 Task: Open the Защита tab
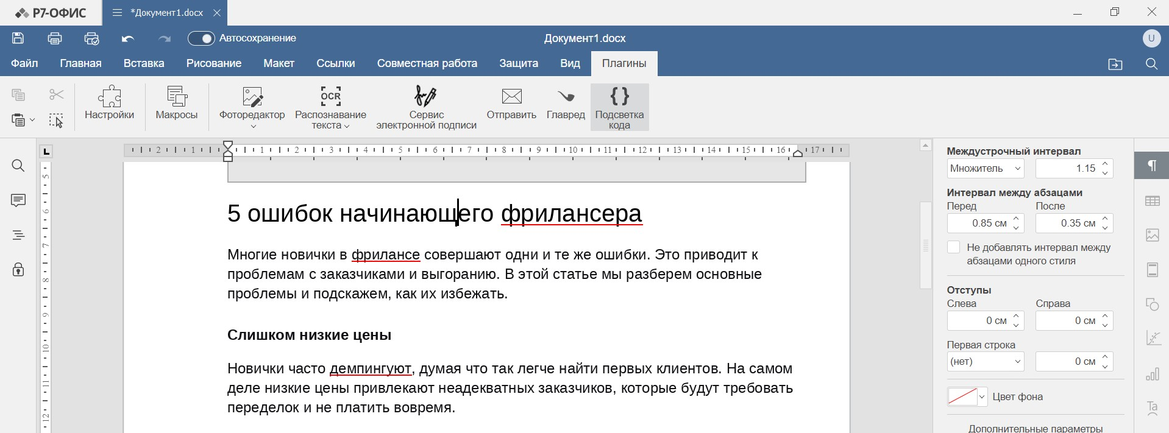click(519, 63)
